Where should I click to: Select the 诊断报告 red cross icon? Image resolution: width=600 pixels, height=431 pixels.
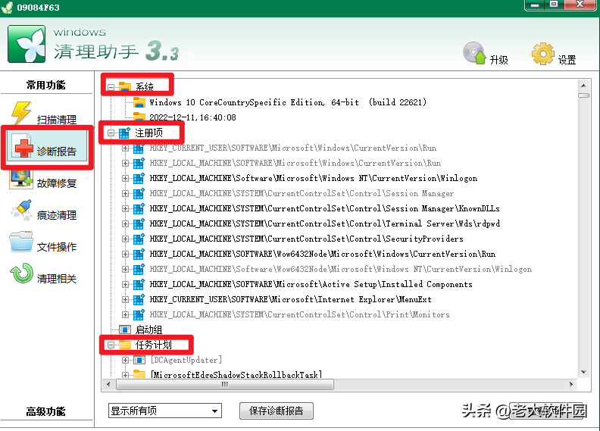click(22, 145)
